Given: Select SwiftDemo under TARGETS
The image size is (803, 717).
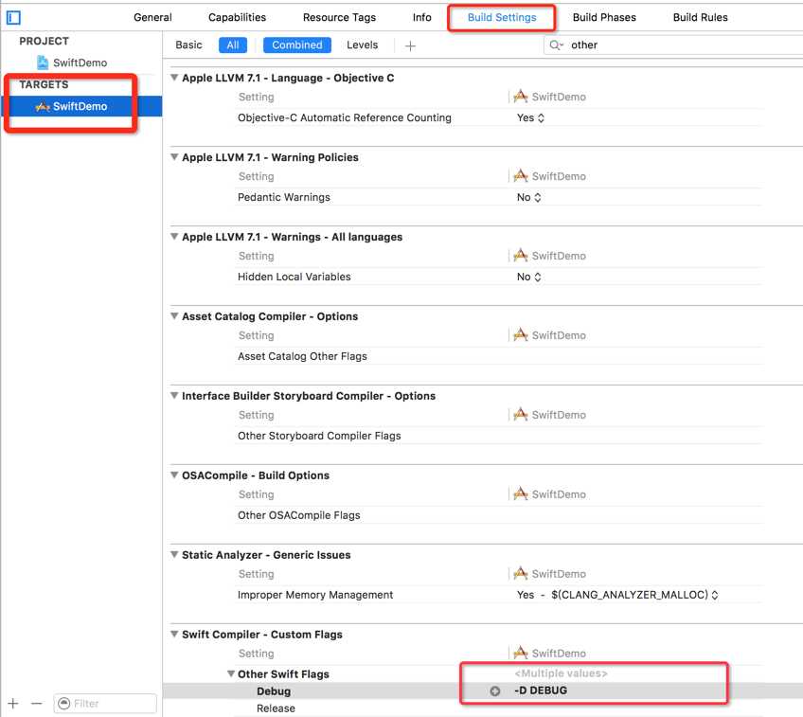Looking at the screenshot, I should [x=80, y=106].
